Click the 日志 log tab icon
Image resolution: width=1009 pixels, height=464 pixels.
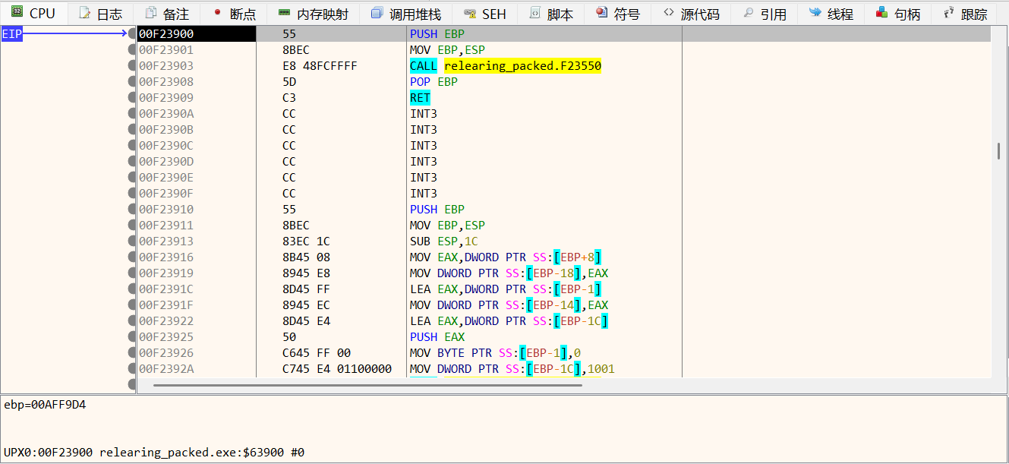84,14
